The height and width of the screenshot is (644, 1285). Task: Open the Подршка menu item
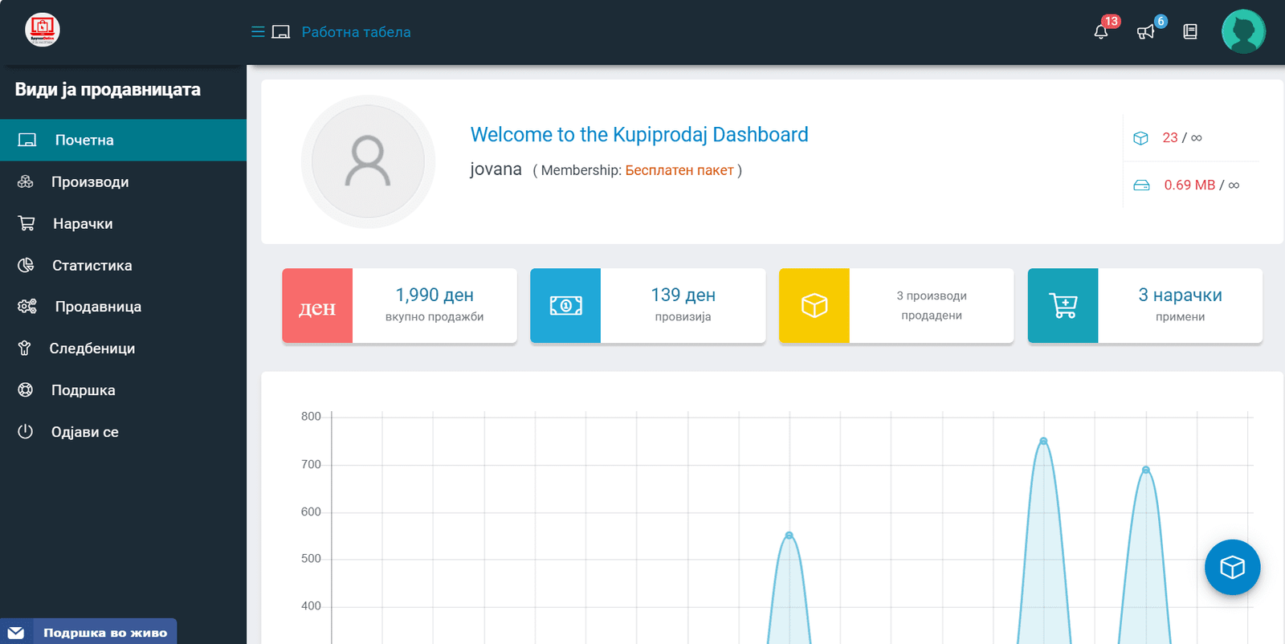(123, 390)
